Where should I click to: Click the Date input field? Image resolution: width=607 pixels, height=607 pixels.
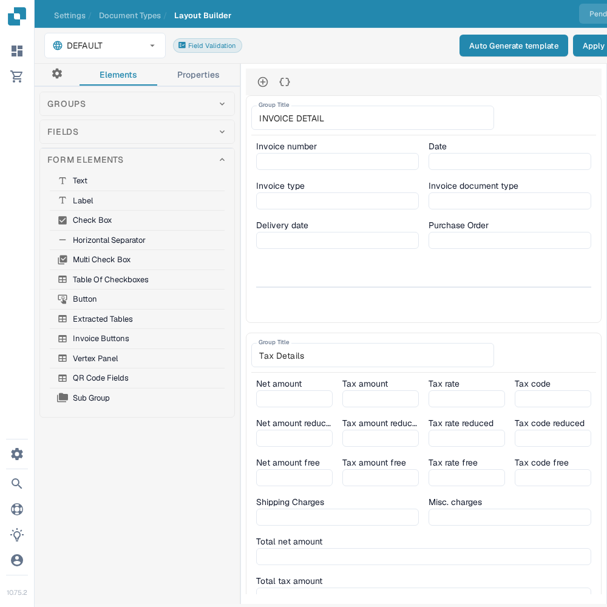(509, 161)
